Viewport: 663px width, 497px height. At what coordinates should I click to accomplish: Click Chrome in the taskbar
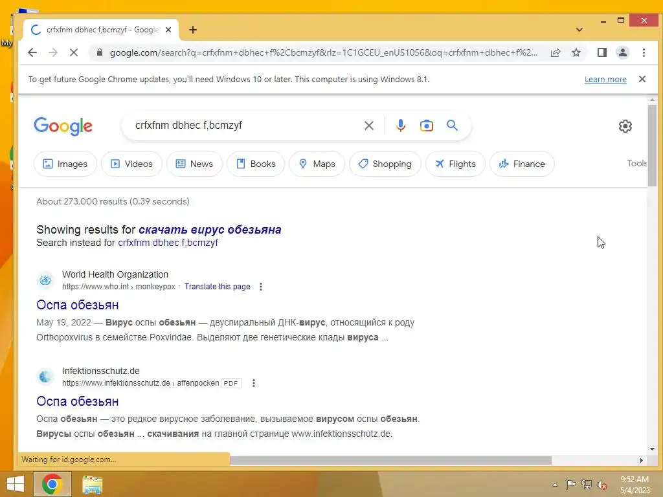coord(52,484)
